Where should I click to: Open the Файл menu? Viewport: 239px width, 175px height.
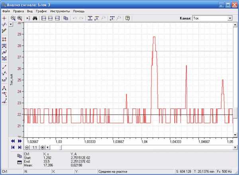pos(6,11)
